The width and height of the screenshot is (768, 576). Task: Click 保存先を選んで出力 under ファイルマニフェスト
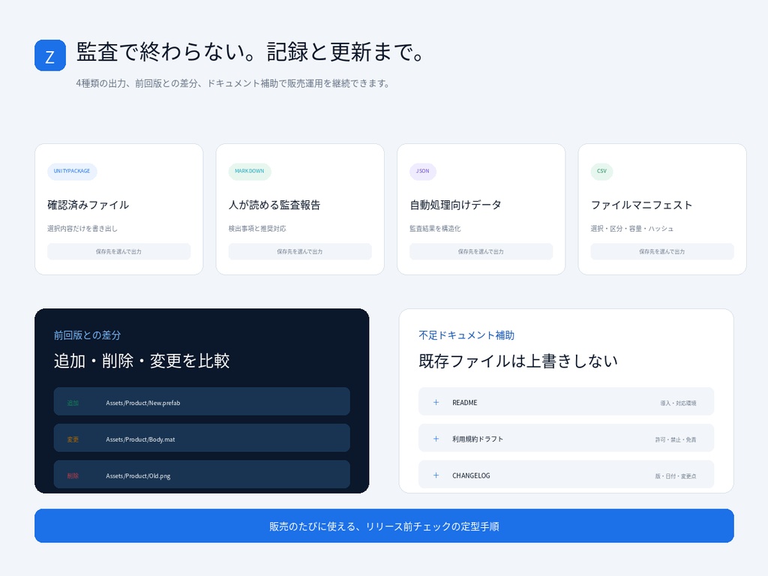coord(662,251)
